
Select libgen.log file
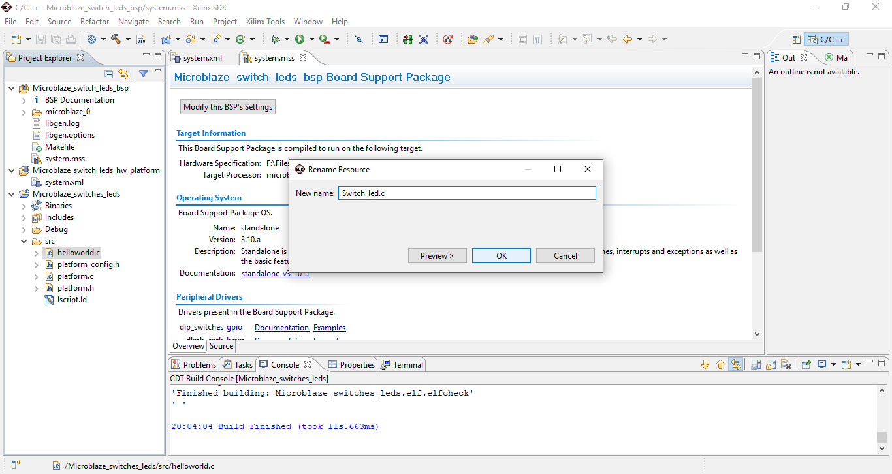[56, 123]
